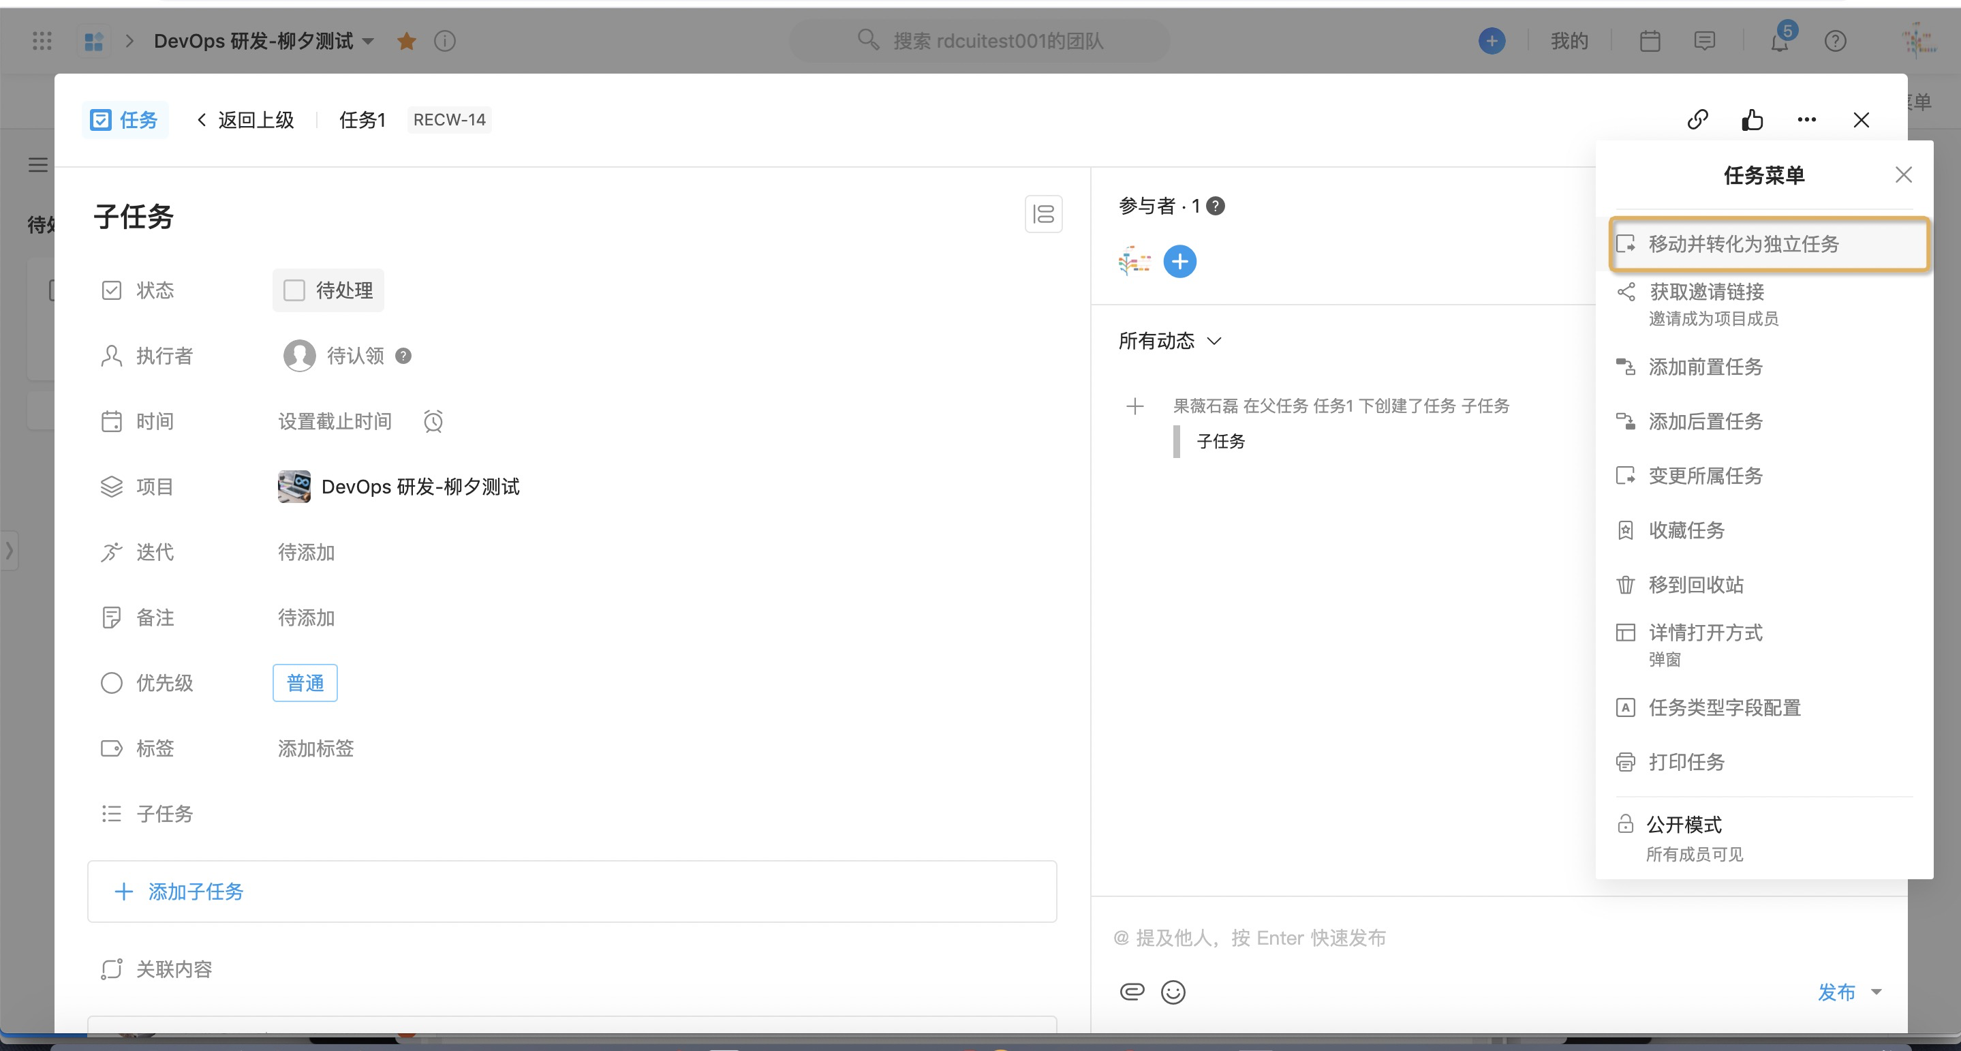This screenshot has width=1961, height=1051.
Task: Close the 任务菜单 panel
Action: [1903, 174]
